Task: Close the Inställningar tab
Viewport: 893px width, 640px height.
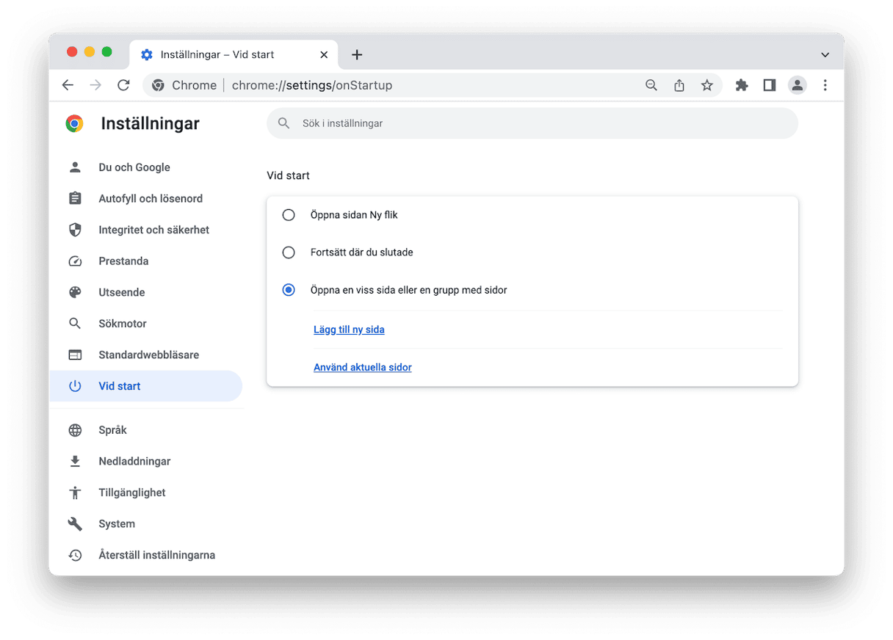Action: (324, 55)
